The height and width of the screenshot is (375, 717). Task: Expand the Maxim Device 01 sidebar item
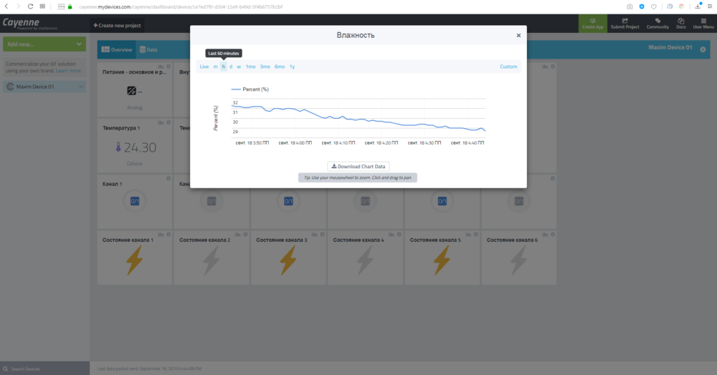44,87
